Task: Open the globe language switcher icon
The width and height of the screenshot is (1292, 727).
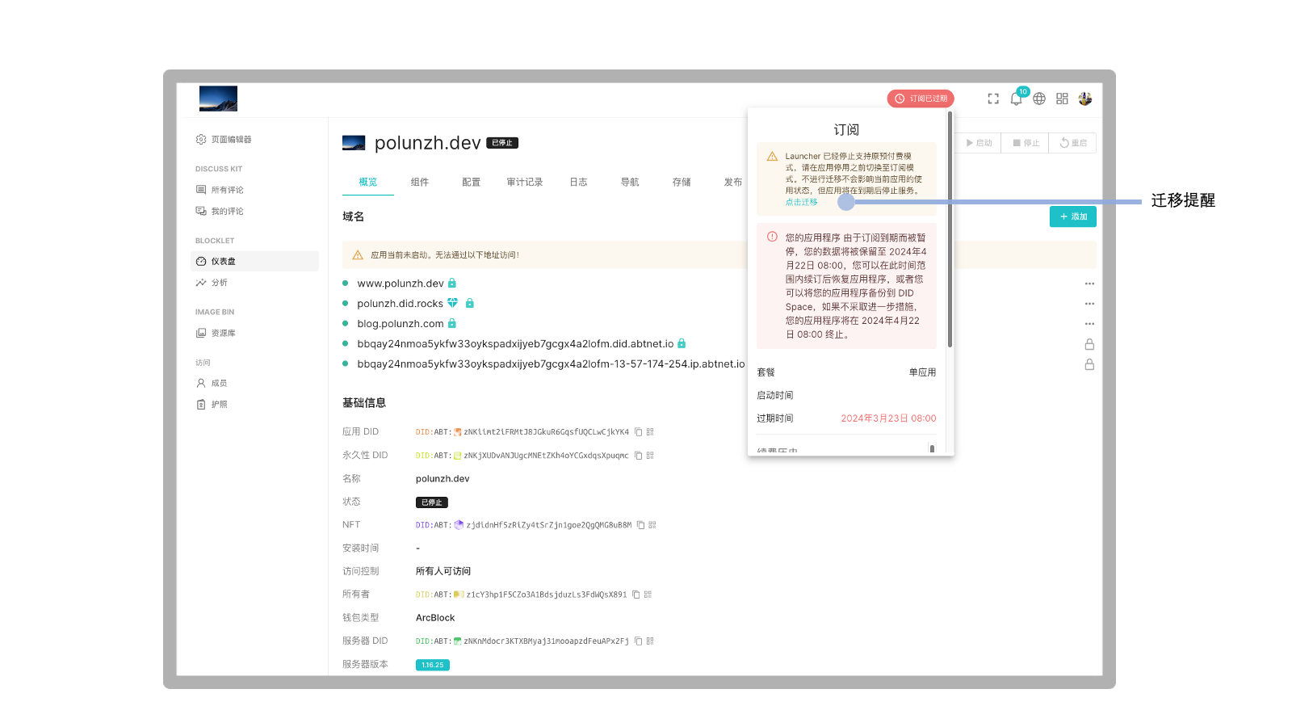Action: click(1039, 98)
